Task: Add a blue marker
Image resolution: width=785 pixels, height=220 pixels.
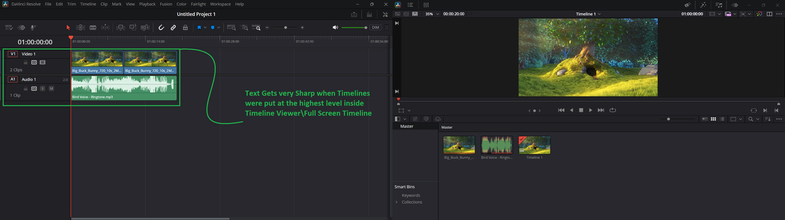Action: (213, 28)
